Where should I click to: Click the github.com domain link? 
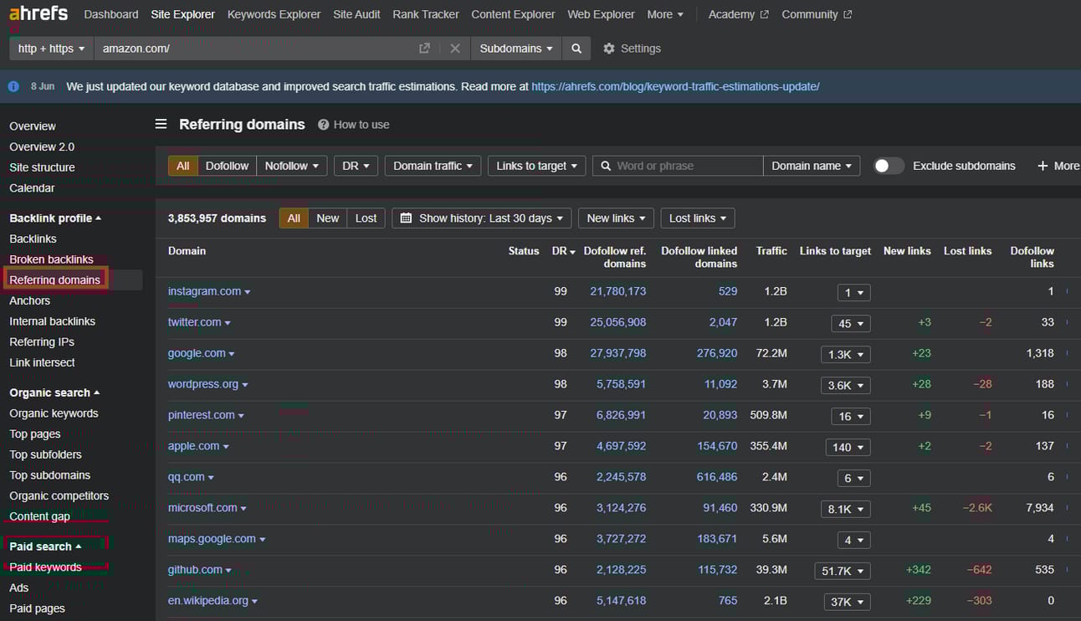pyautogui.click(x=195, y=570)
